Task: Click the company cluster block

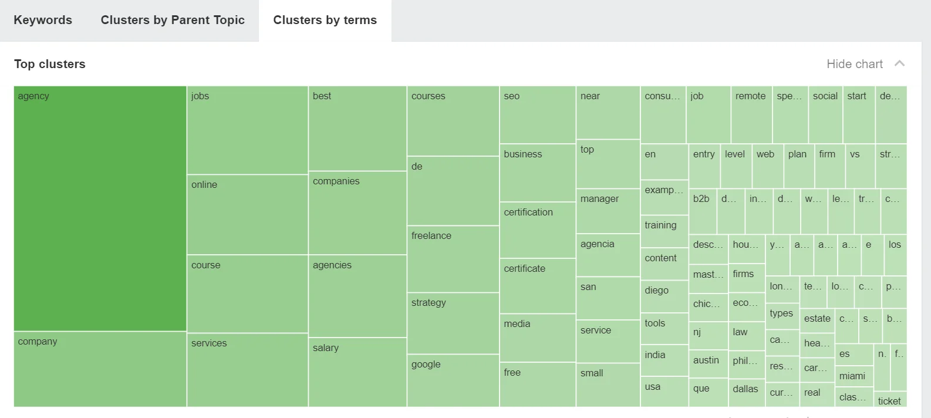Action: tap(99, 369)
